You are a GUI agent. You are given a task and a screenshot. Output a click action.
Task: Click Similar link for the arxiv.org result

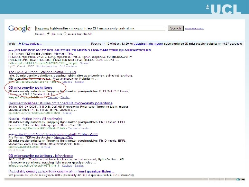click(46, 147)
